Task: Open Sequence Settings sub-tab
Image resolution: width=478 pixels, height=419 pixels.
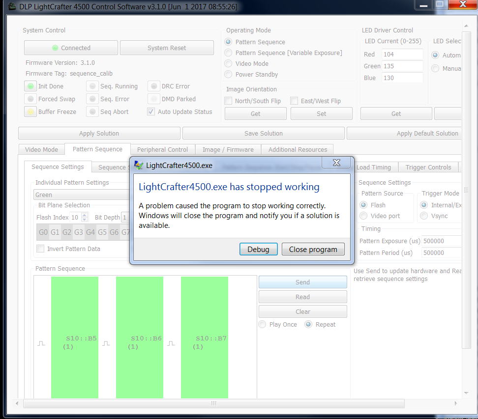Action: pos(58,167)
